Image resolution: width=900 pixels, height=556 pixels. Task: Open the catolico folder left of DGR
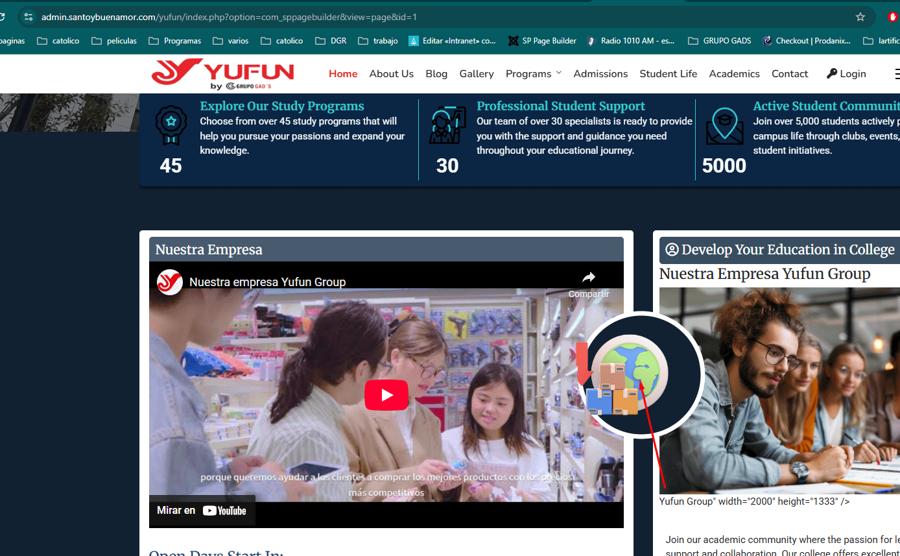(x=282, y=41)
